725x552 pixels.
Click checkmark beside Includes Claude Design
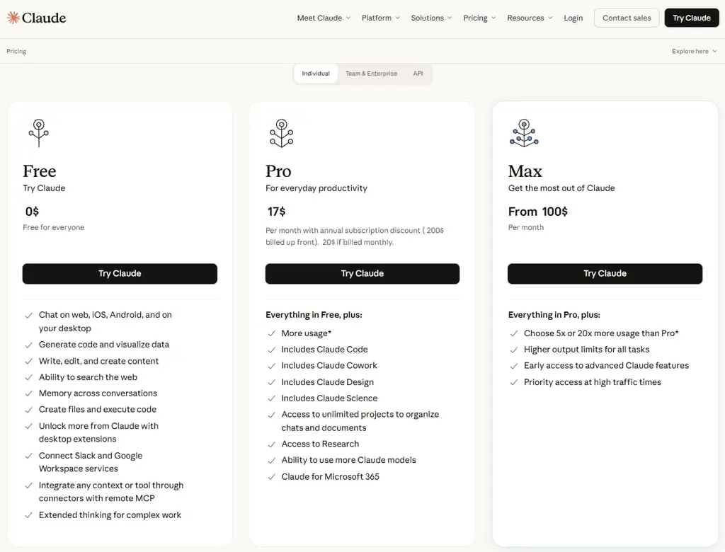point(271,383)
